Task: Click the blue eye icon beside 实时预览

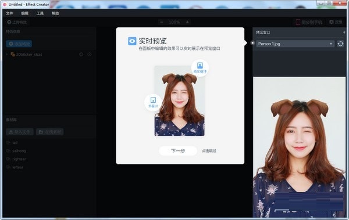Action: (132, 41)
